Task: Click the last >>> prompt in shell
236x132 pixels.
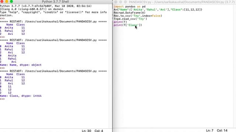Action: 2,99
